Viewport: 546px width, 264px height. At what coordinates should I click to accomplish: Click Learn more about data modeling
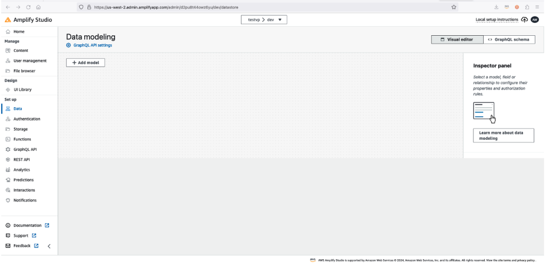tap(503, 135)
